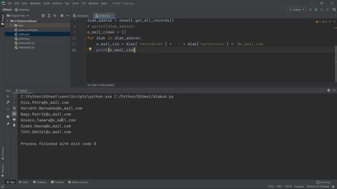This screenshot has height=189, width=337.
Task: Click Expand All icon in Project panel
Action: click(49, 16)
